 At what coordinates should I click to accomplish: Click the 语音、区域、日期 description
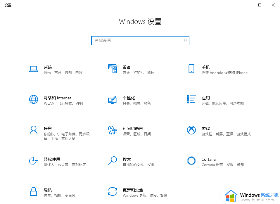[x=137, y=134]
